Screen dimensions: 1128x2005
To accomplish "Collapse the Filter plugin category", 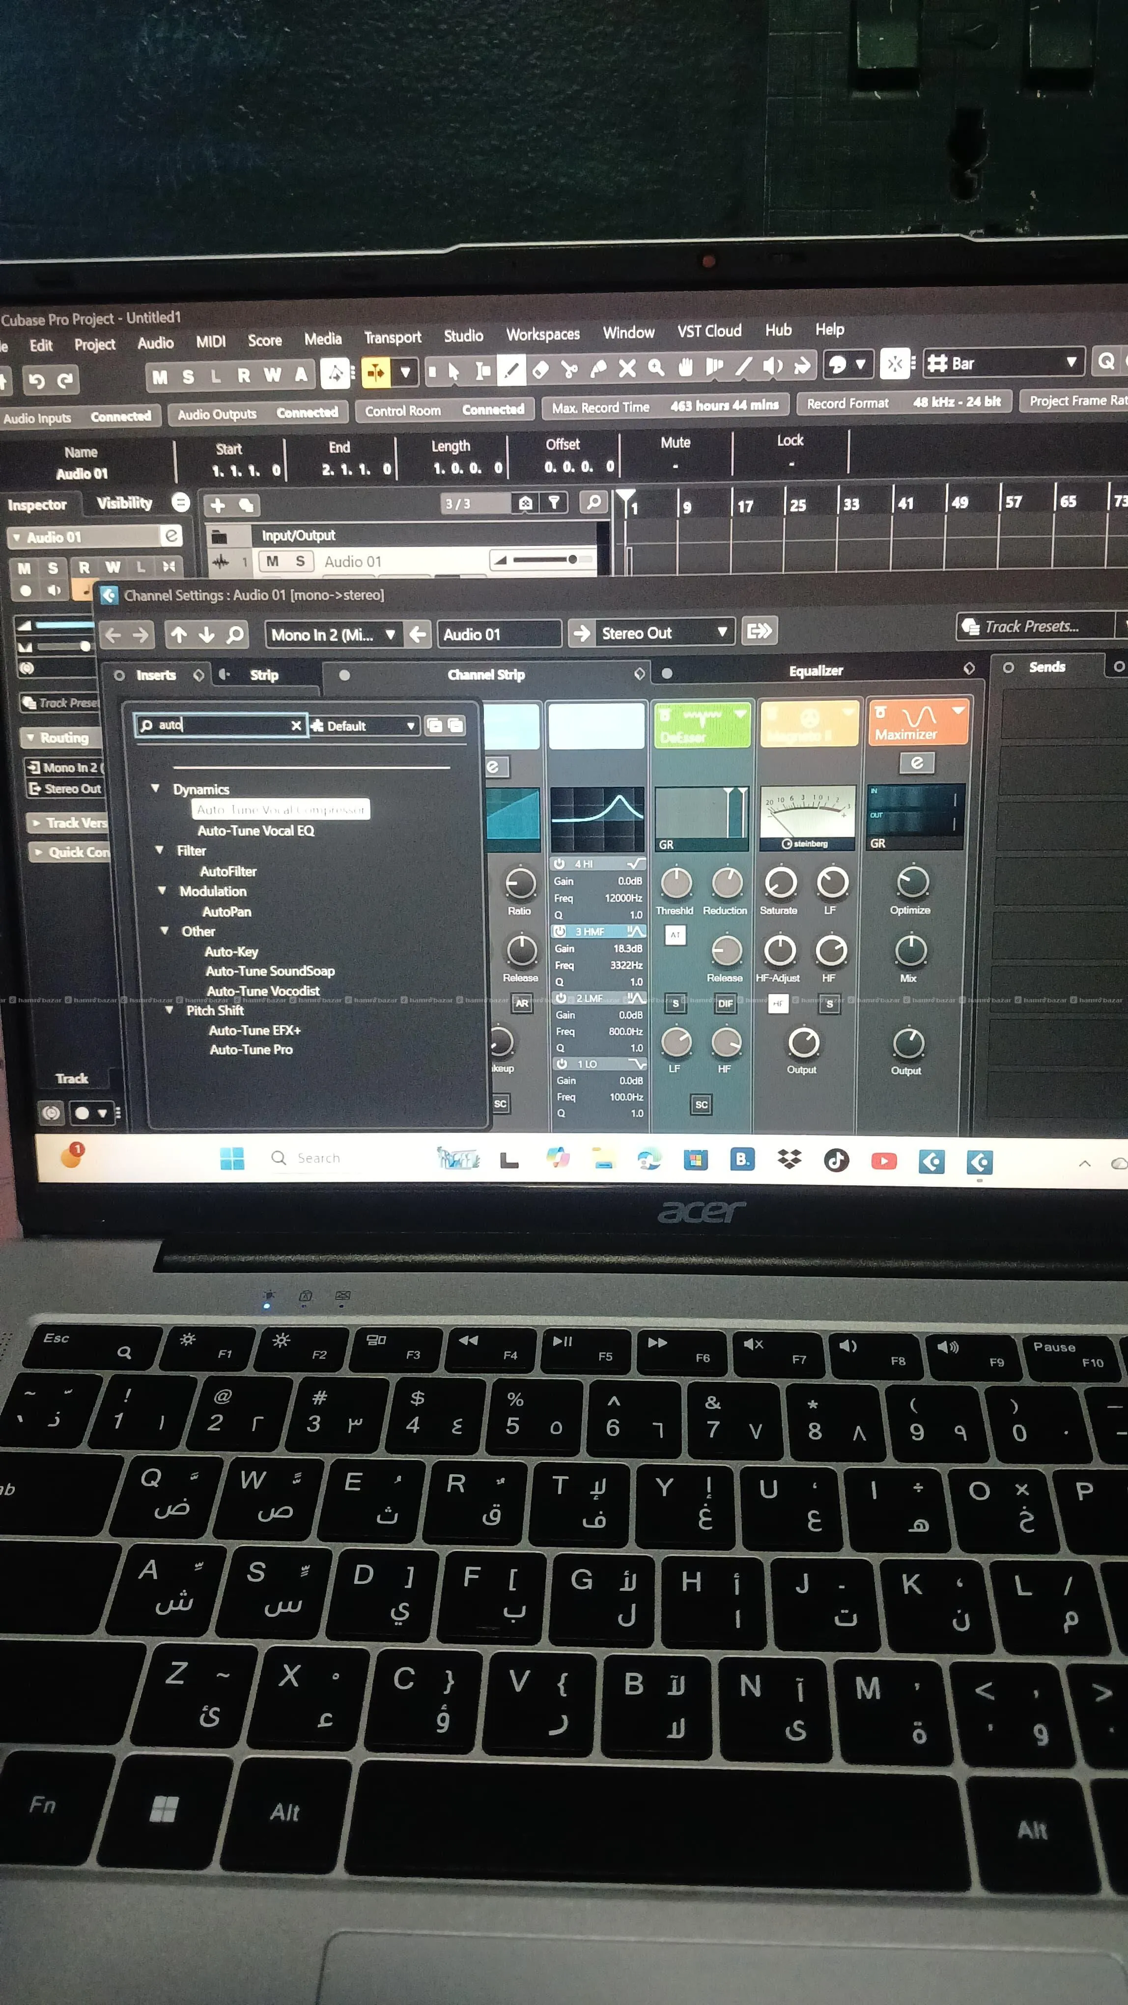I will (160, 850).
